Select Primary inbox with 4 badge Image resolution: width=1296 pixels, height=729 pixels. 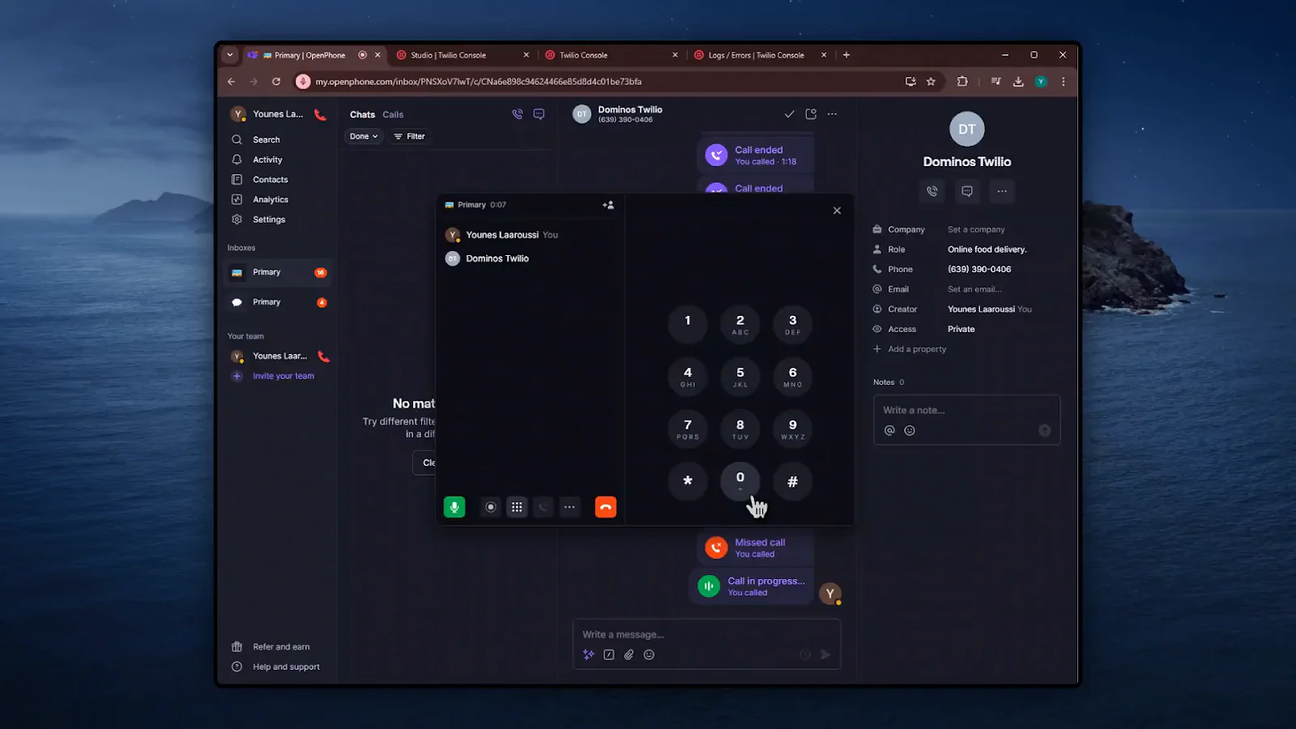(x=278, y=302)
